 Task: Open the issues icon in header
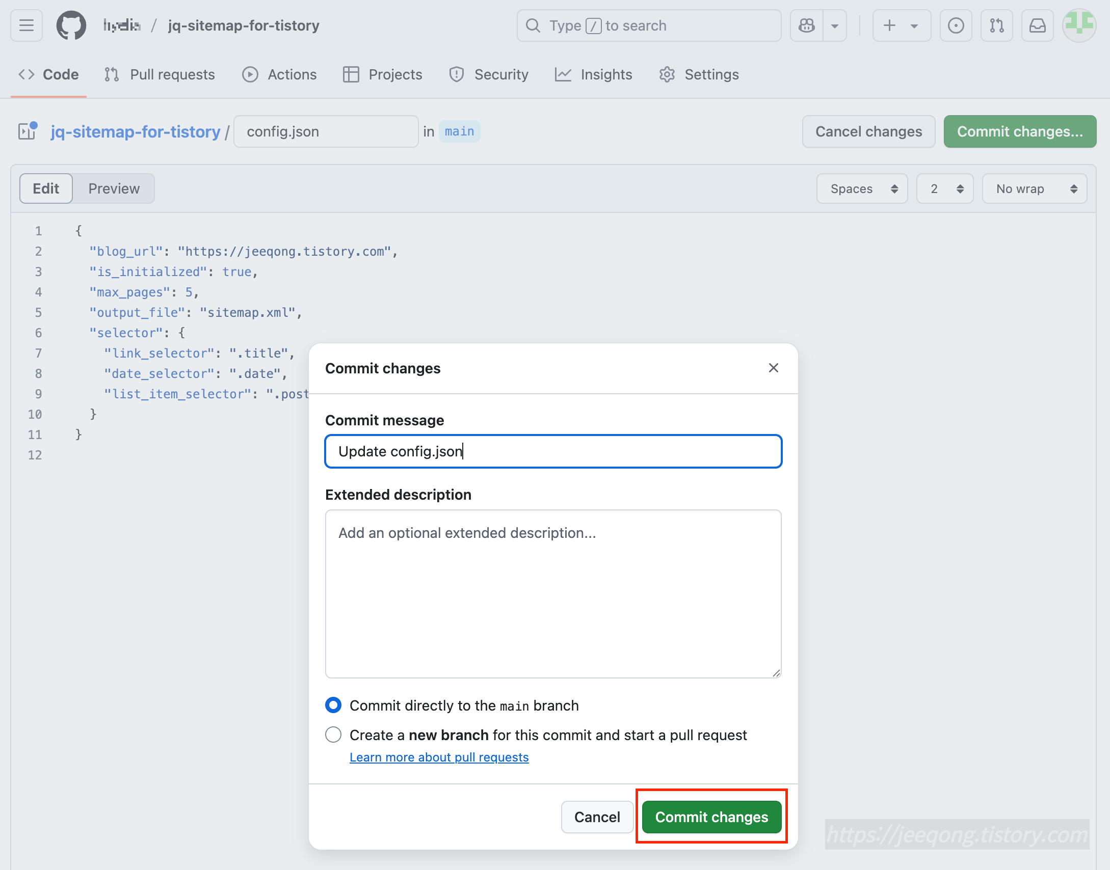point(956,25)
